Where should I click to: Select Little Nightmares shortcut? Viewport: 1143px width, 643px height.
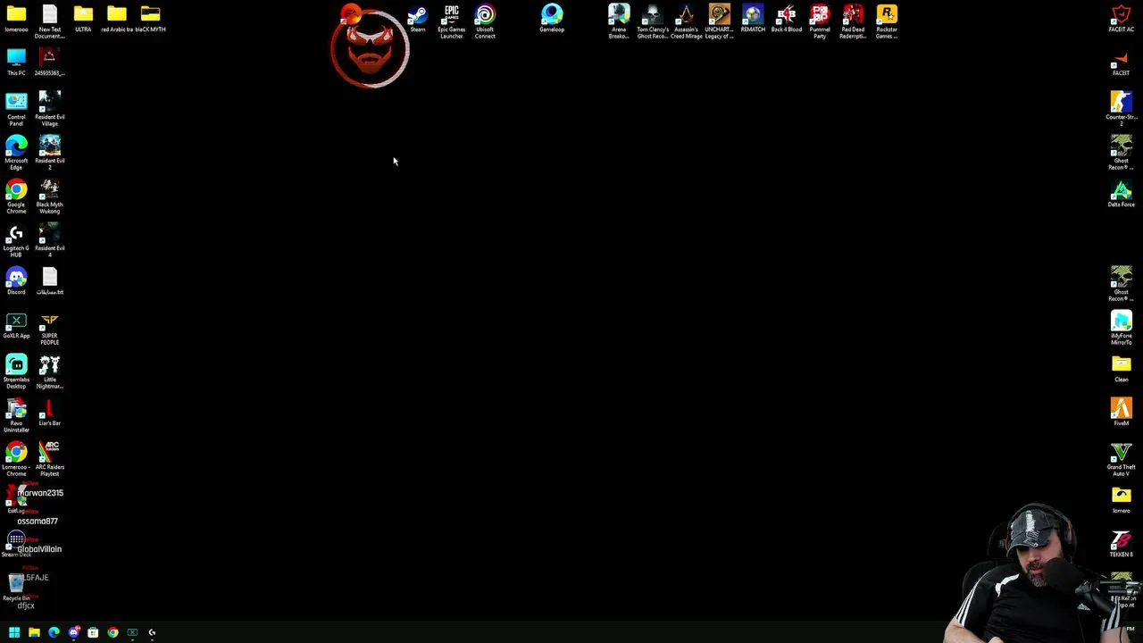50,372
